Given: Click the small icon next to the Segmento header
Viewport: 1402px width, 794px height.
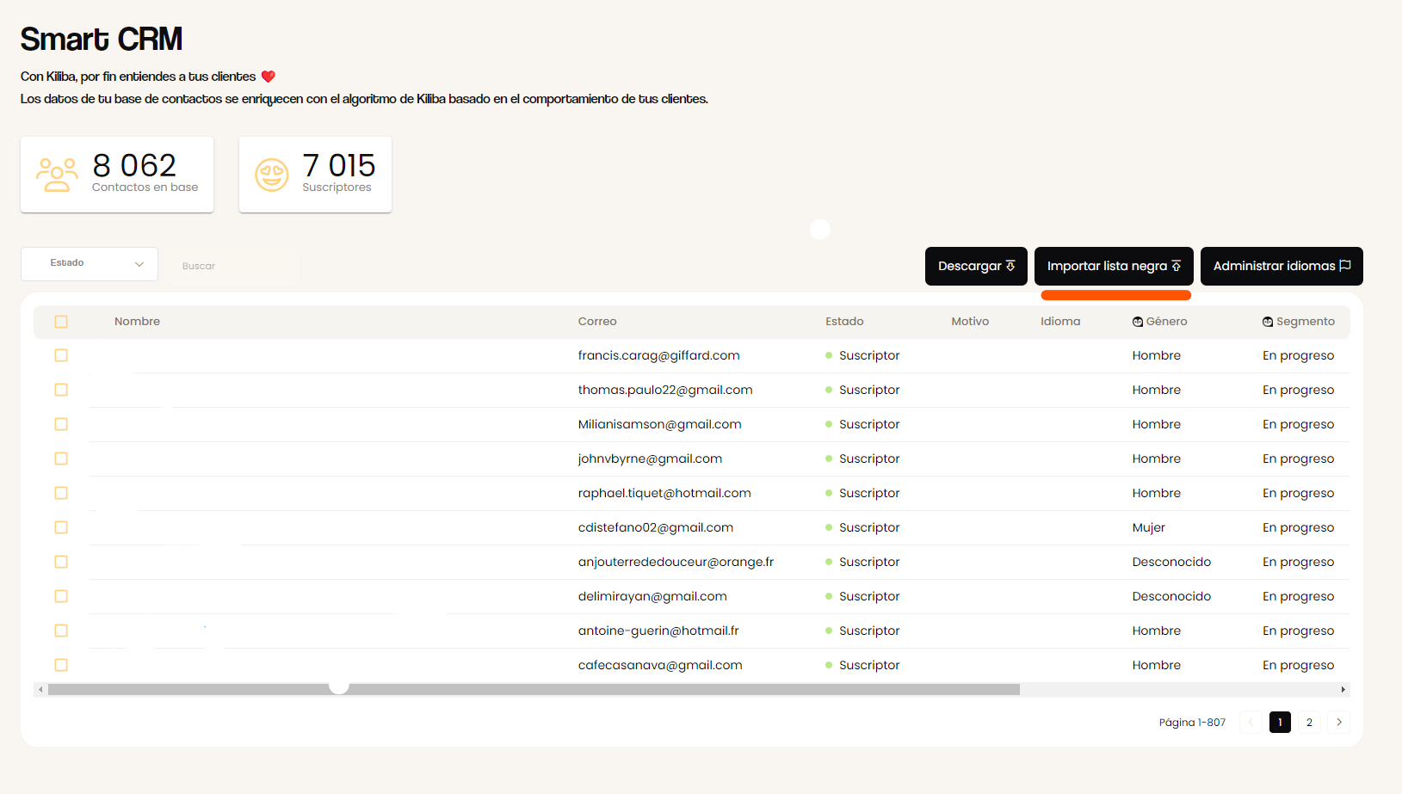Looking at the screenshot, I should (x=1268, y=322).
